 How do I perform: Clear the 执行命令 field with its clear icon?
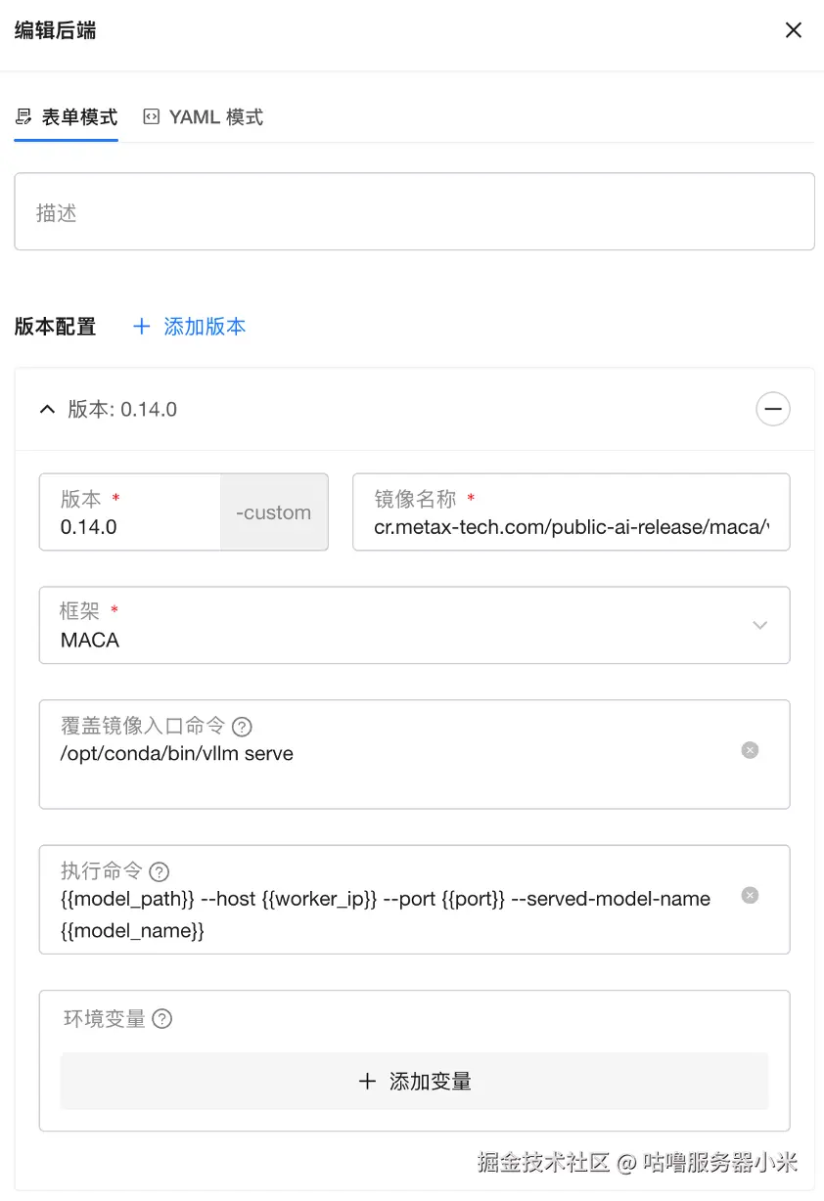(750, 895)
